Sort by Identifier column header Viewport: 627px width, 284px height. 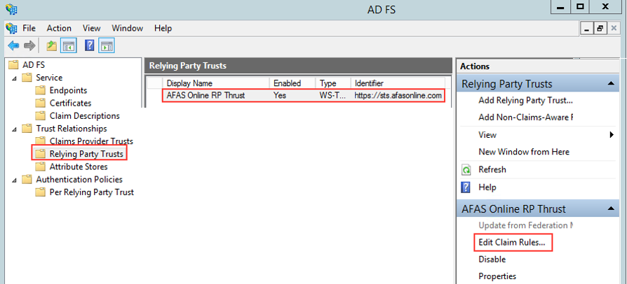point(398,83)
